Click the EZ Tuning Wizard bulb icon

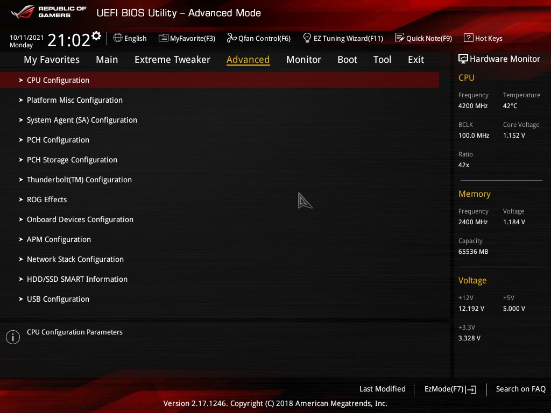pos(307,38)
